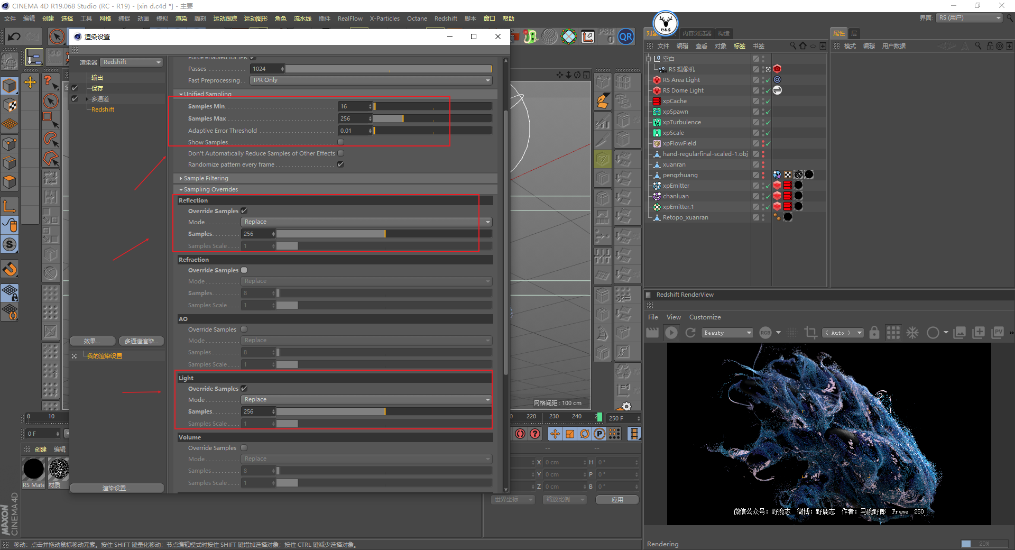Select the Move tool cross icon
Image resolution: width=1015 pixels, height=550 pixels.
point(30,82)
